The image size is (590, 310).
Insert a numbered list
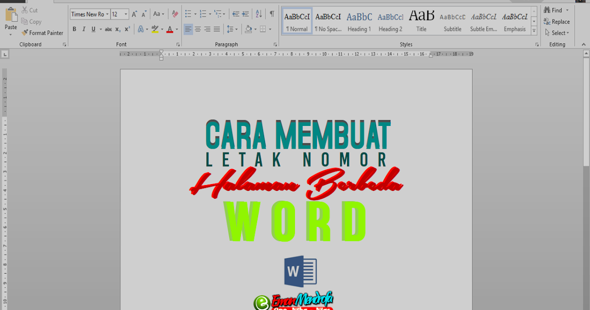[203, 14]
